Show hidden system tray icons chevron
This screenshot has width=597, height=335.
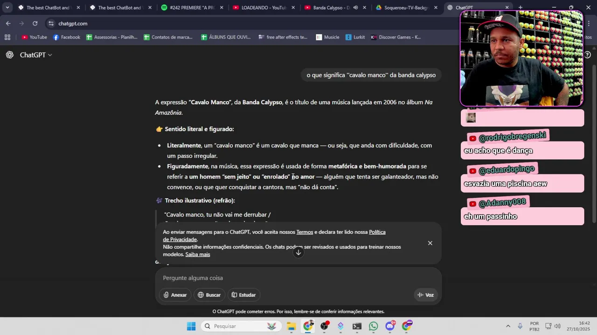pyautogui.click(x=508, y=326)
